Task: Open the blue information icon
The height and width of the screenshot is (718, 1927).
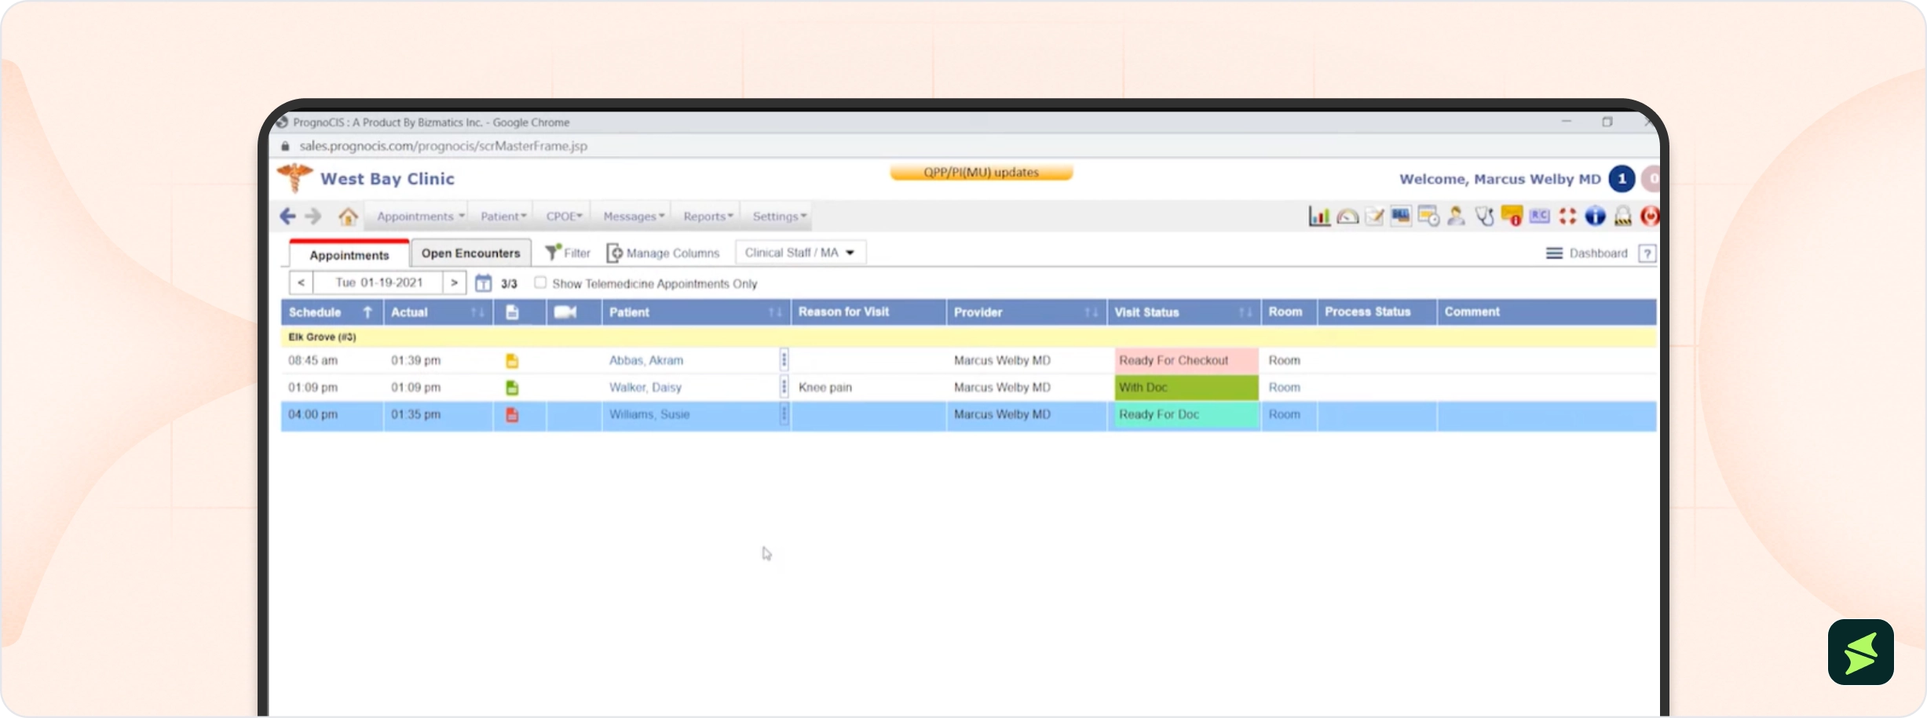Action: point(1595,217)
